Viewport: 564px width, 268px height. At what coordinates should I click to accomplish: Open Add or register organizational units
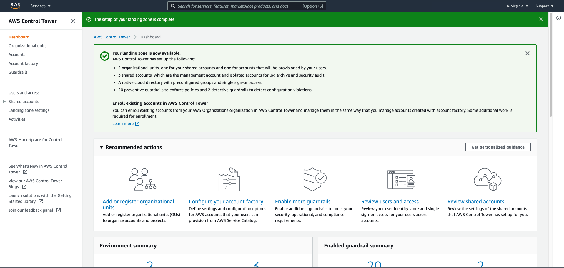click(138, 205)
